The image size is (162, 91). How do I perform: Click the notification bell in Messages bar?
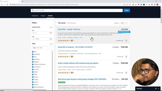156,89
